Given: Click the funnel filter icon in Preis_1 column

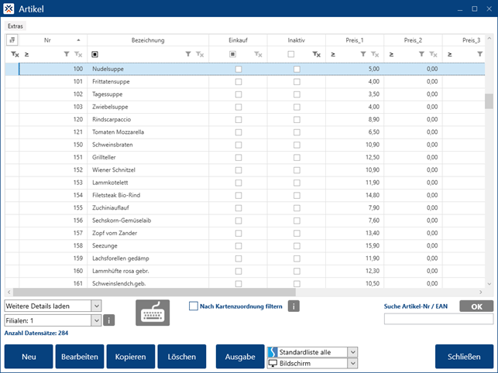Looking at the screenshot, I should 362,55.
